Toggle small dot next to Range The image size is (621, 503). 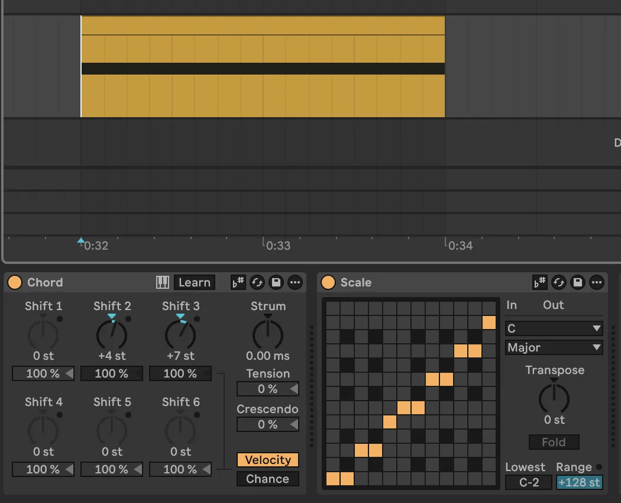(599, 467)
